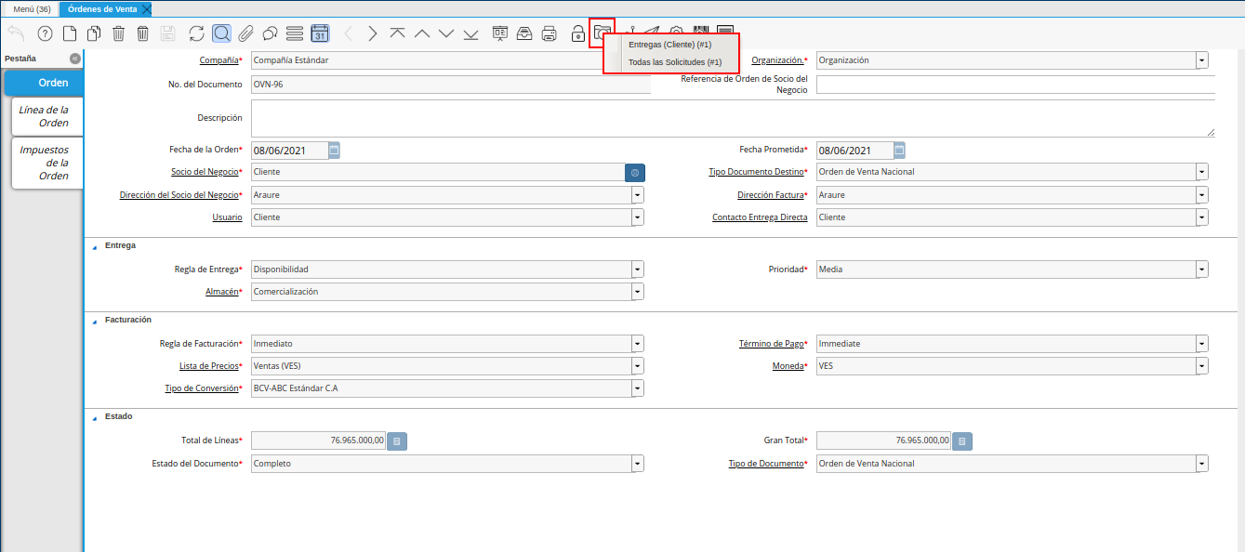Open the calculator for Total de Líneas
The width and height of the screenshot is (1245, 552).
click(397, 441)
